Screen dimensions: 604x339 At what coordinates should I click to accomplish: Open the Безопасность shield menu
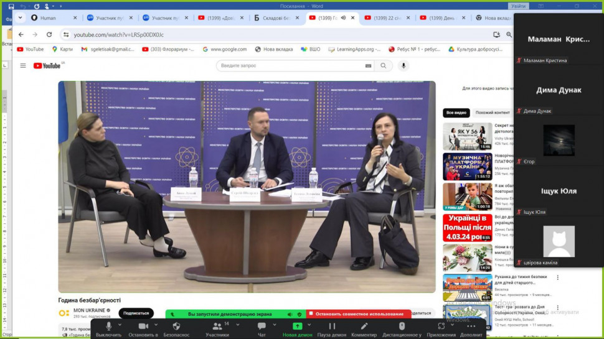pos(176,330)
